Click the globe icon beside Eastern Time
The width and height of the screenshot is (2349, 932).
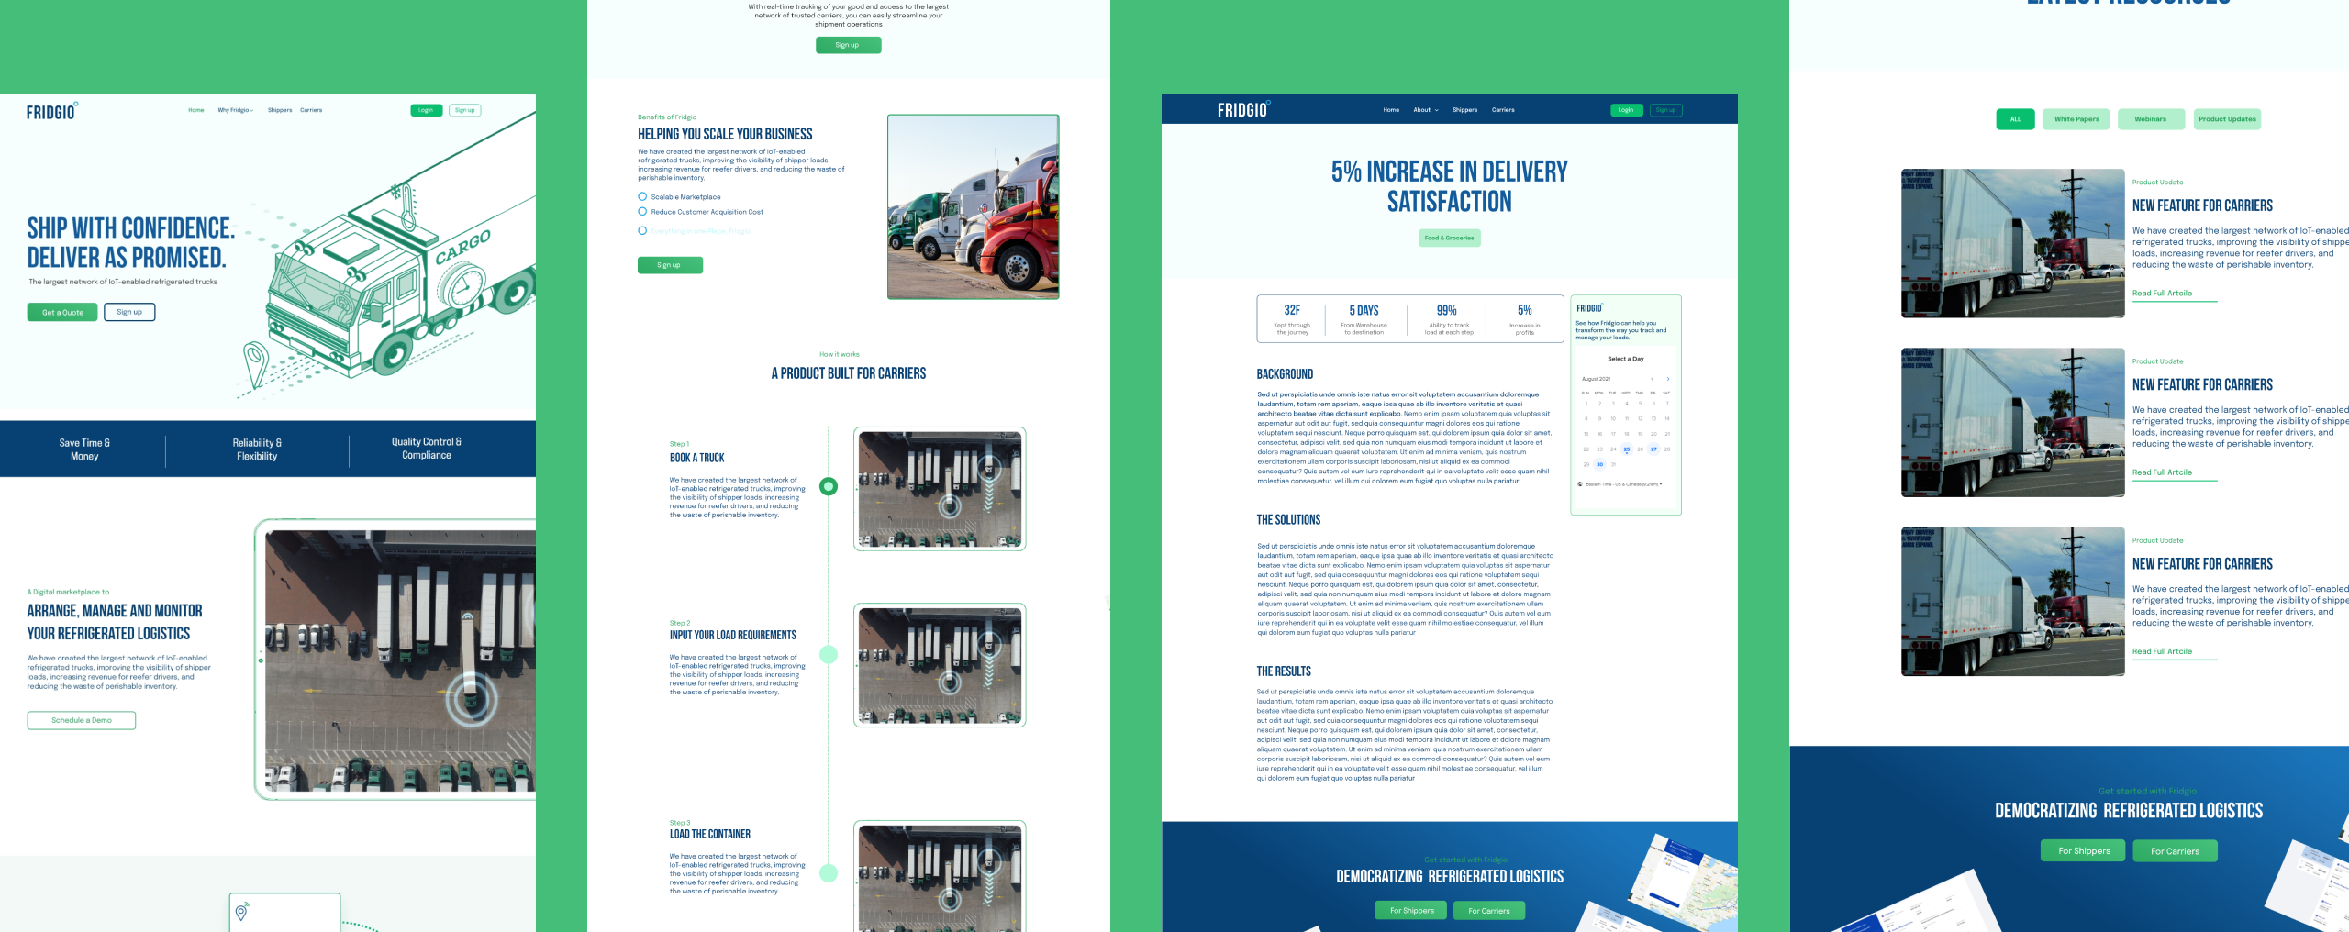1579,484
